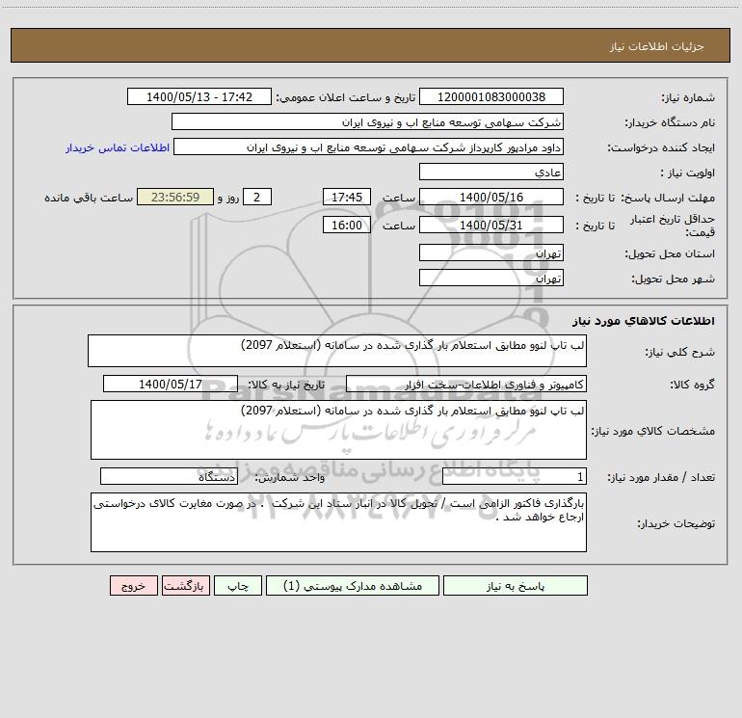Click the price validity date 1400/05/31
Image resolution: width=742 pixels, height=718 pixels.
pos(491,225)
